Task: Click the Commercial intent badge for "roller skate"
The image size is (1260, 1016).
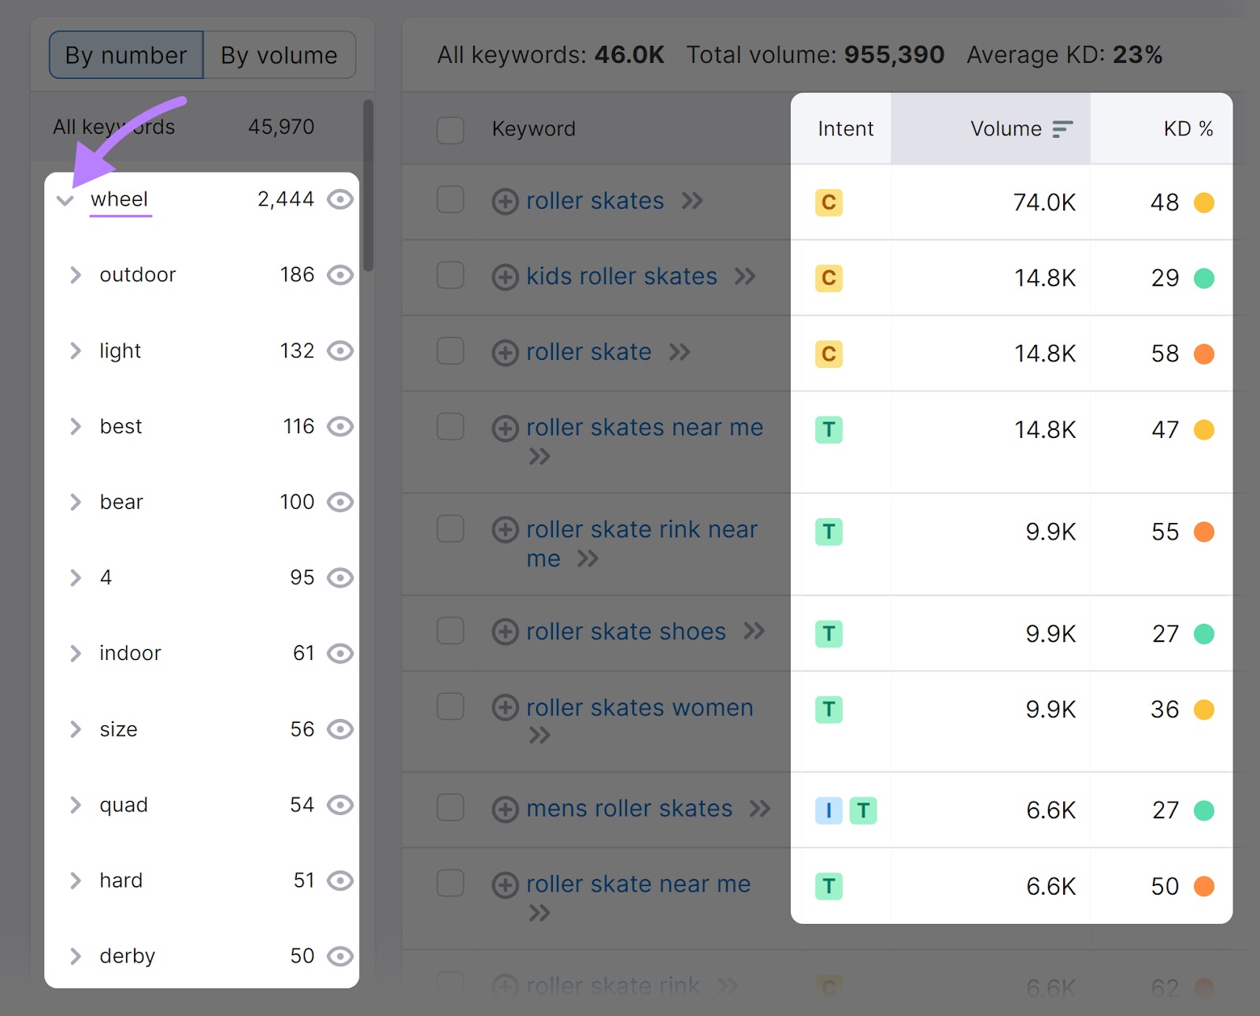Action: (x=828, y=354)
